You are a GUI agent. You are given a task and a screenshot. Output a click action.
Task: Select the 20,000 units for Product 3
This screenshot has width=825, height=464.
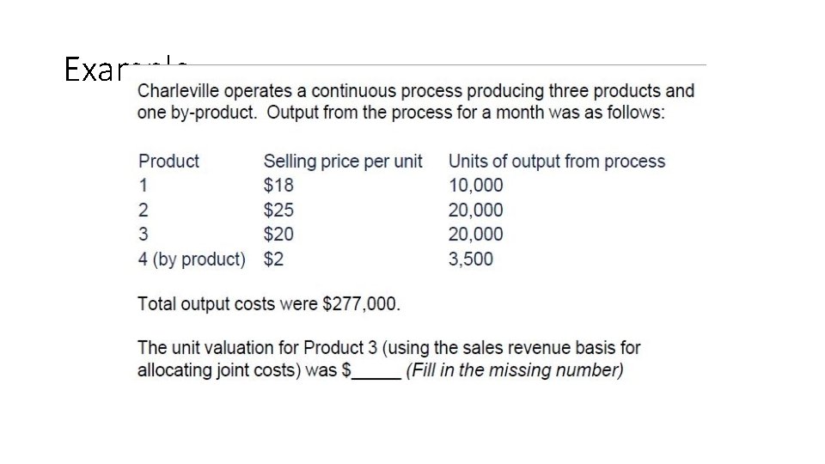click(x=476, y=234)
